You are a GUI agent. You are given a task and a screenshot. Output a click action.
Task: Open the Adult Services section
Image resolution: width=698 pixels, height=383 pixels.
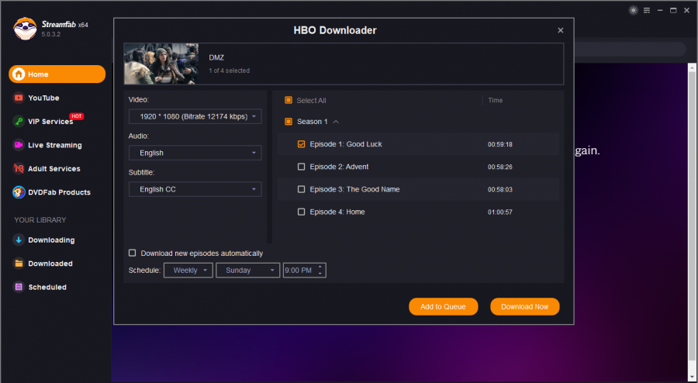(54, 168)
